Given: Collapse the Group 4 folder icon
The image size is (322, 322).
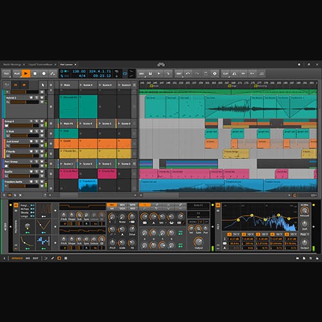Looking at the screenshot, I should click(6, 126).
